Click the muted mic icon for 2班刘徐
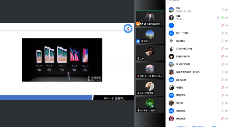This screenshot has width=229, height=127. 222,103
